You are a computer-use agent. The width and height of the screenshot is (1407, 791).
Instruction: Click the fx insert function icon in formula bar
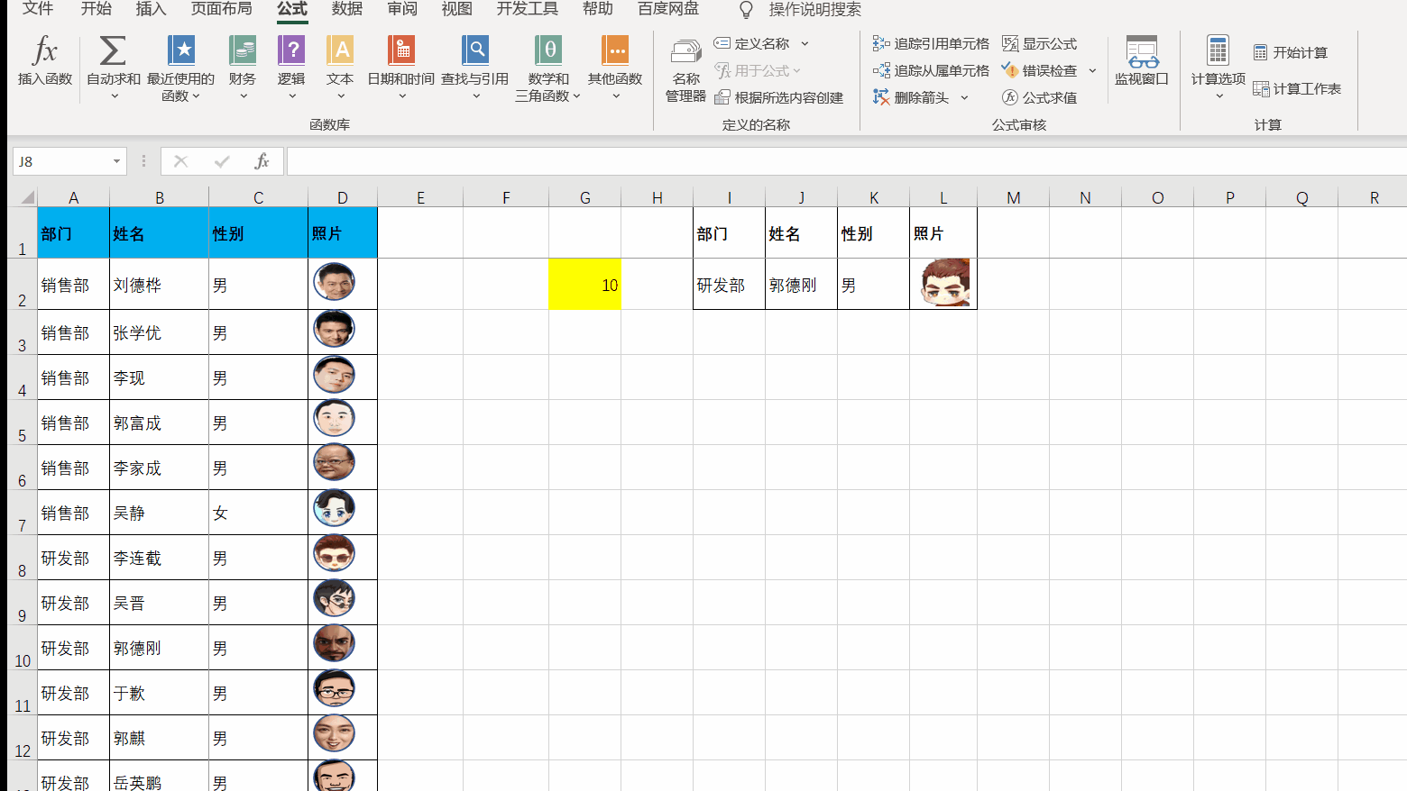(x=262, y=161)
